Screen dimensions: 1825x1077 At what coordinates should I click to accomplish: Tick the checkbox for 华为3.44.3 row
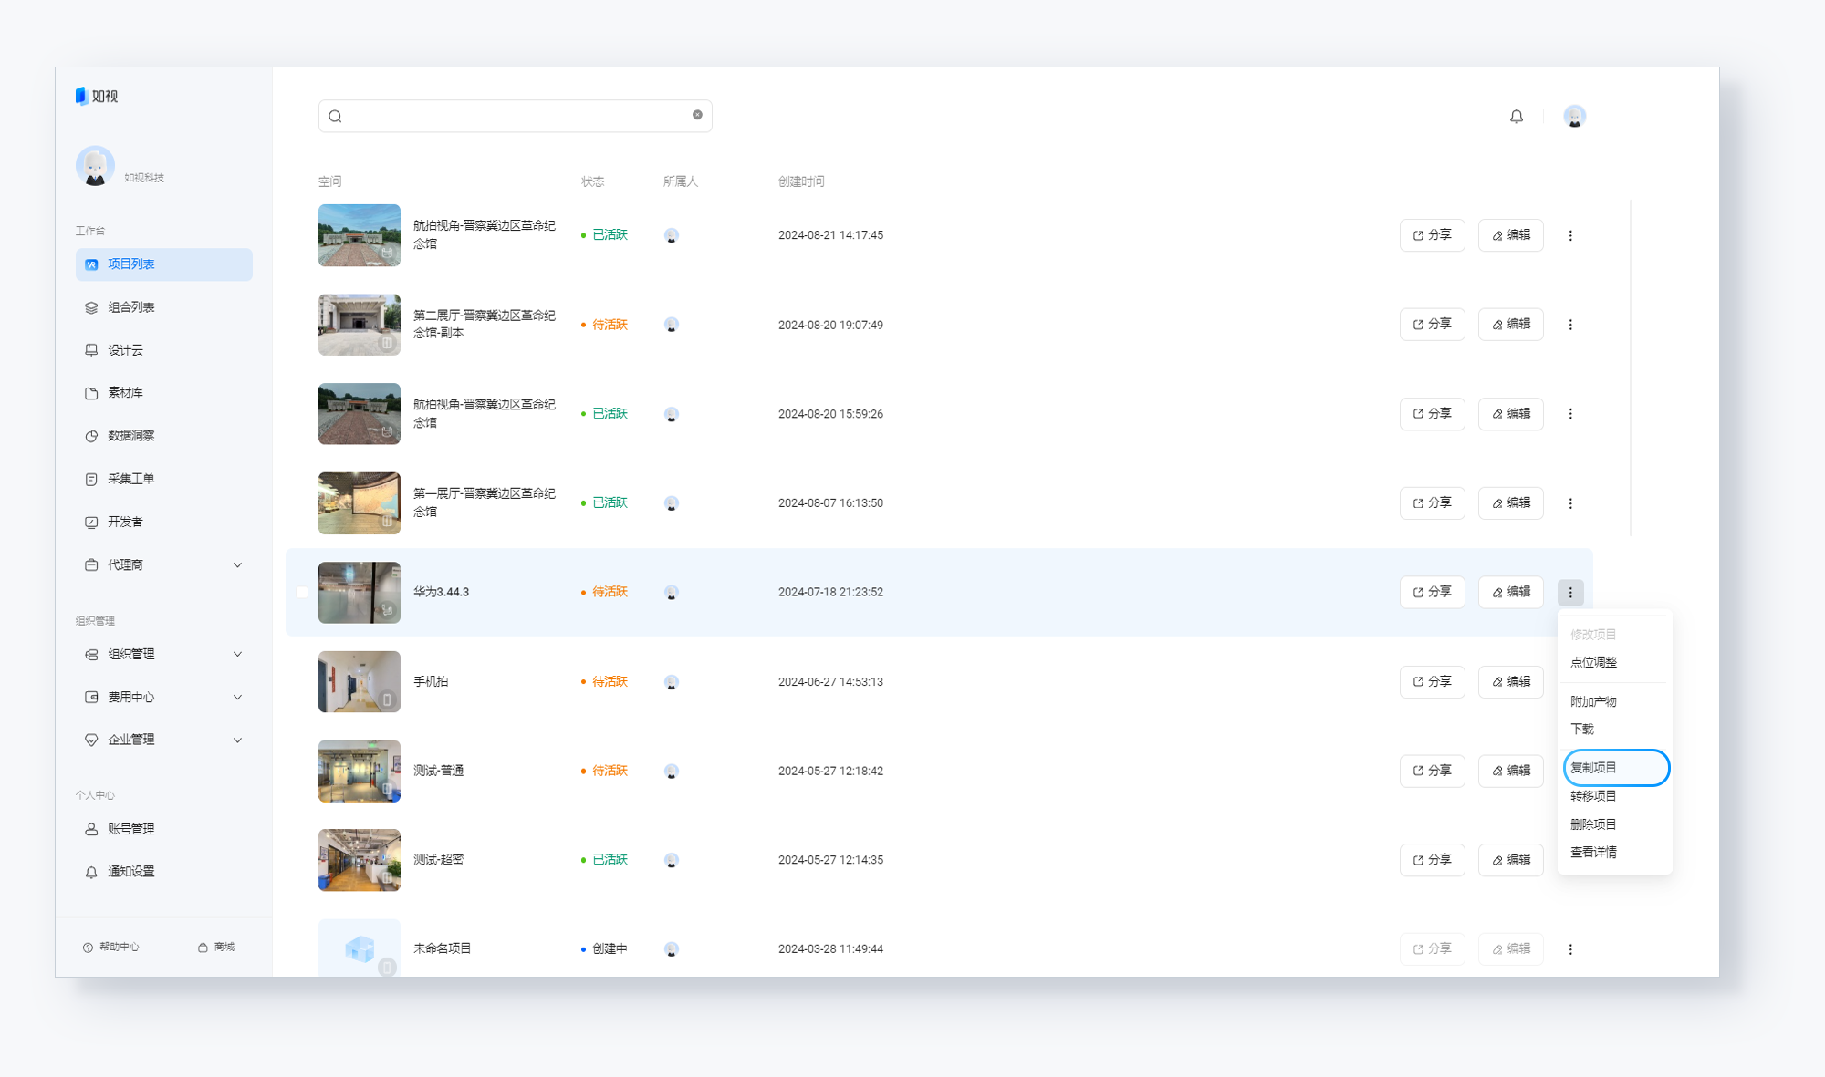(x=302, y=593)
